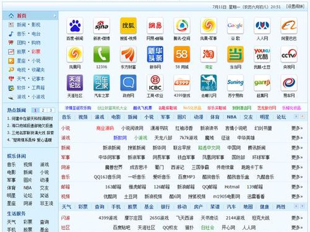Open 团购 in the sidebar
This screenshot has height=232, width=310.
coord(21,43)
